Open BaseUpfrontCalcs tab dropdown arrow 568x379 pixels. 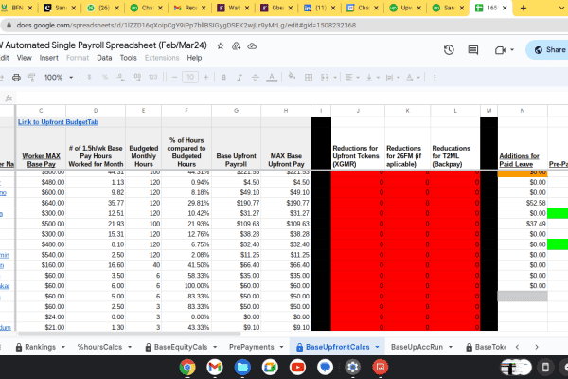click(x=377, y=347)
